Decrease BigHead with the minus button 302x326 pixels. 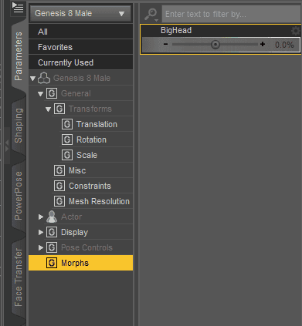click(x=166, y=45)
